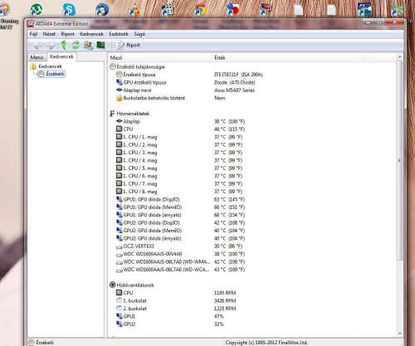Open the Kedvencek menu in menu bar
Viewport: 415px width, 346px height.
[x=91, y=34]
